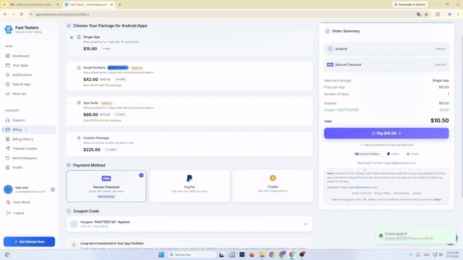Click browser back arrow
Screen dimensions: 463x260
pos(5,14)
